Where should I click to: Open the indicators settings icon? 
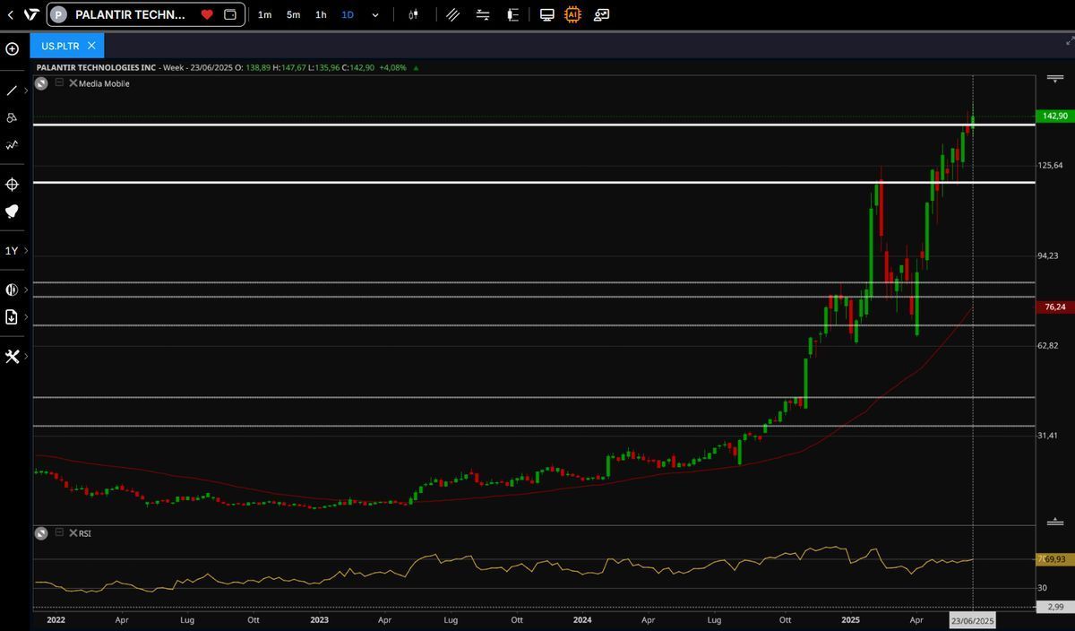click(483, 14)
